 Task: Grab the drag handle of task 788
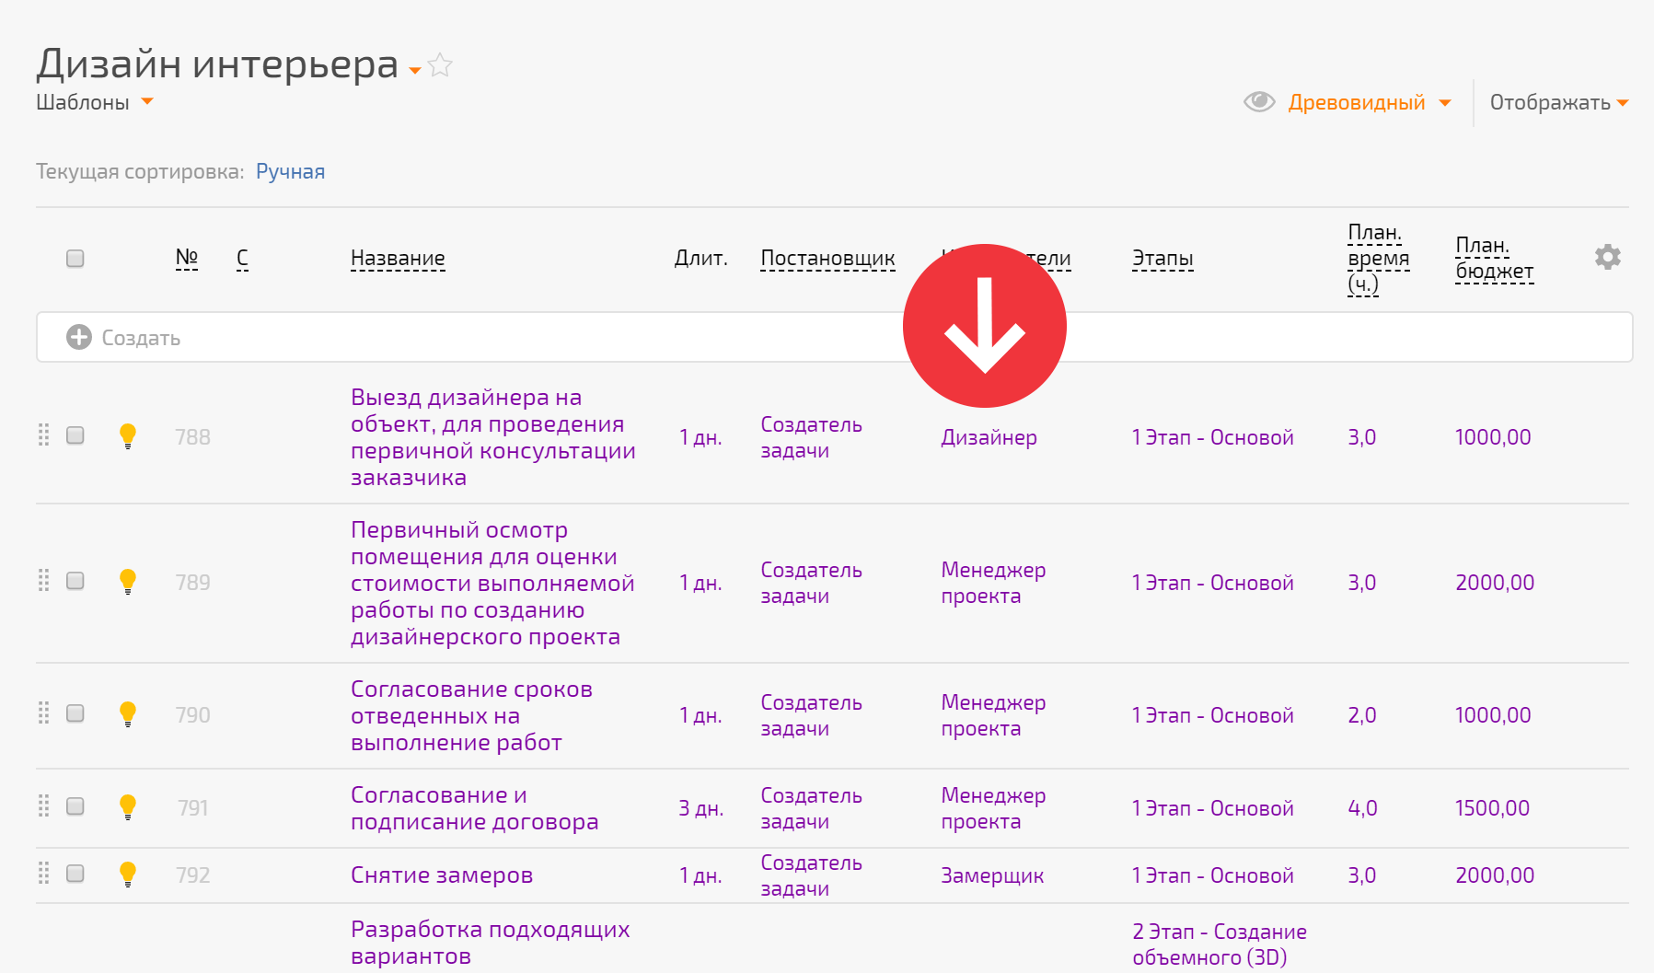point(43,435)
